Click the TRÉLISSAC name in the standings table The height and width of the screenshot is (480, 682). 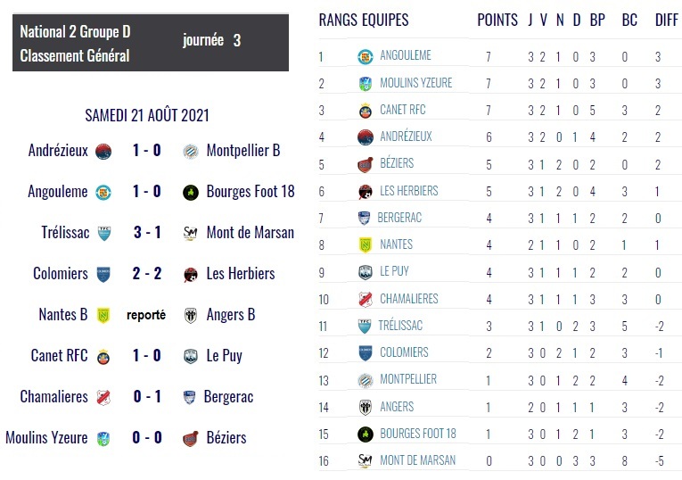(x=401, y=326)
